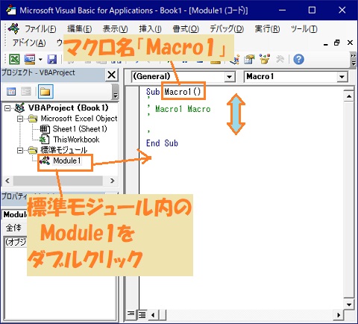Select Sheet1 (Sheet1) in project tree

[80, 129]
